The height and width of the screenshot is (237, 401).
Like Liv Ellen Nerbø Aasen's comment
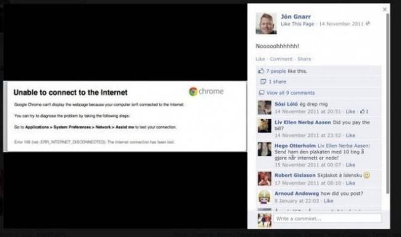pyautogui.click(x=350, y=135)
